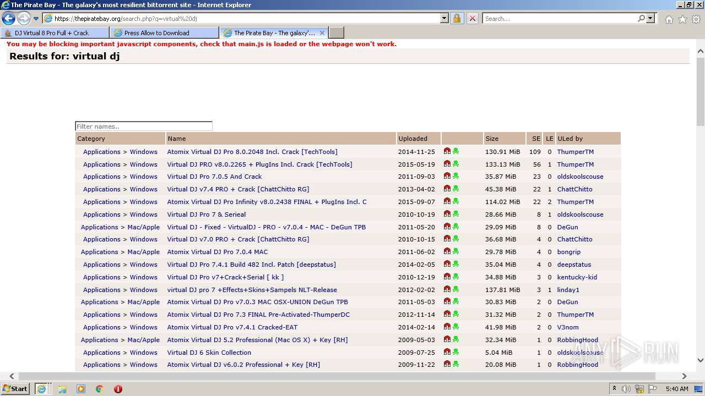Sort by ULed by column header
Viewport: 705px width, 396px height.
pyautogui.click(x=570, y=139)
